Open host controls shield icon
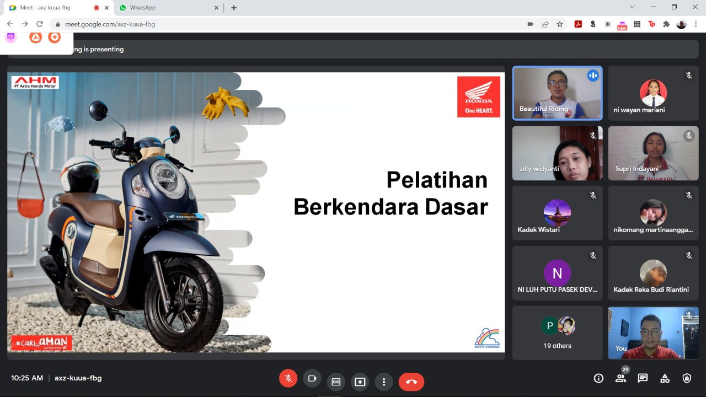The width and height of the screenshot is (706, 397). tap(687, 378)
